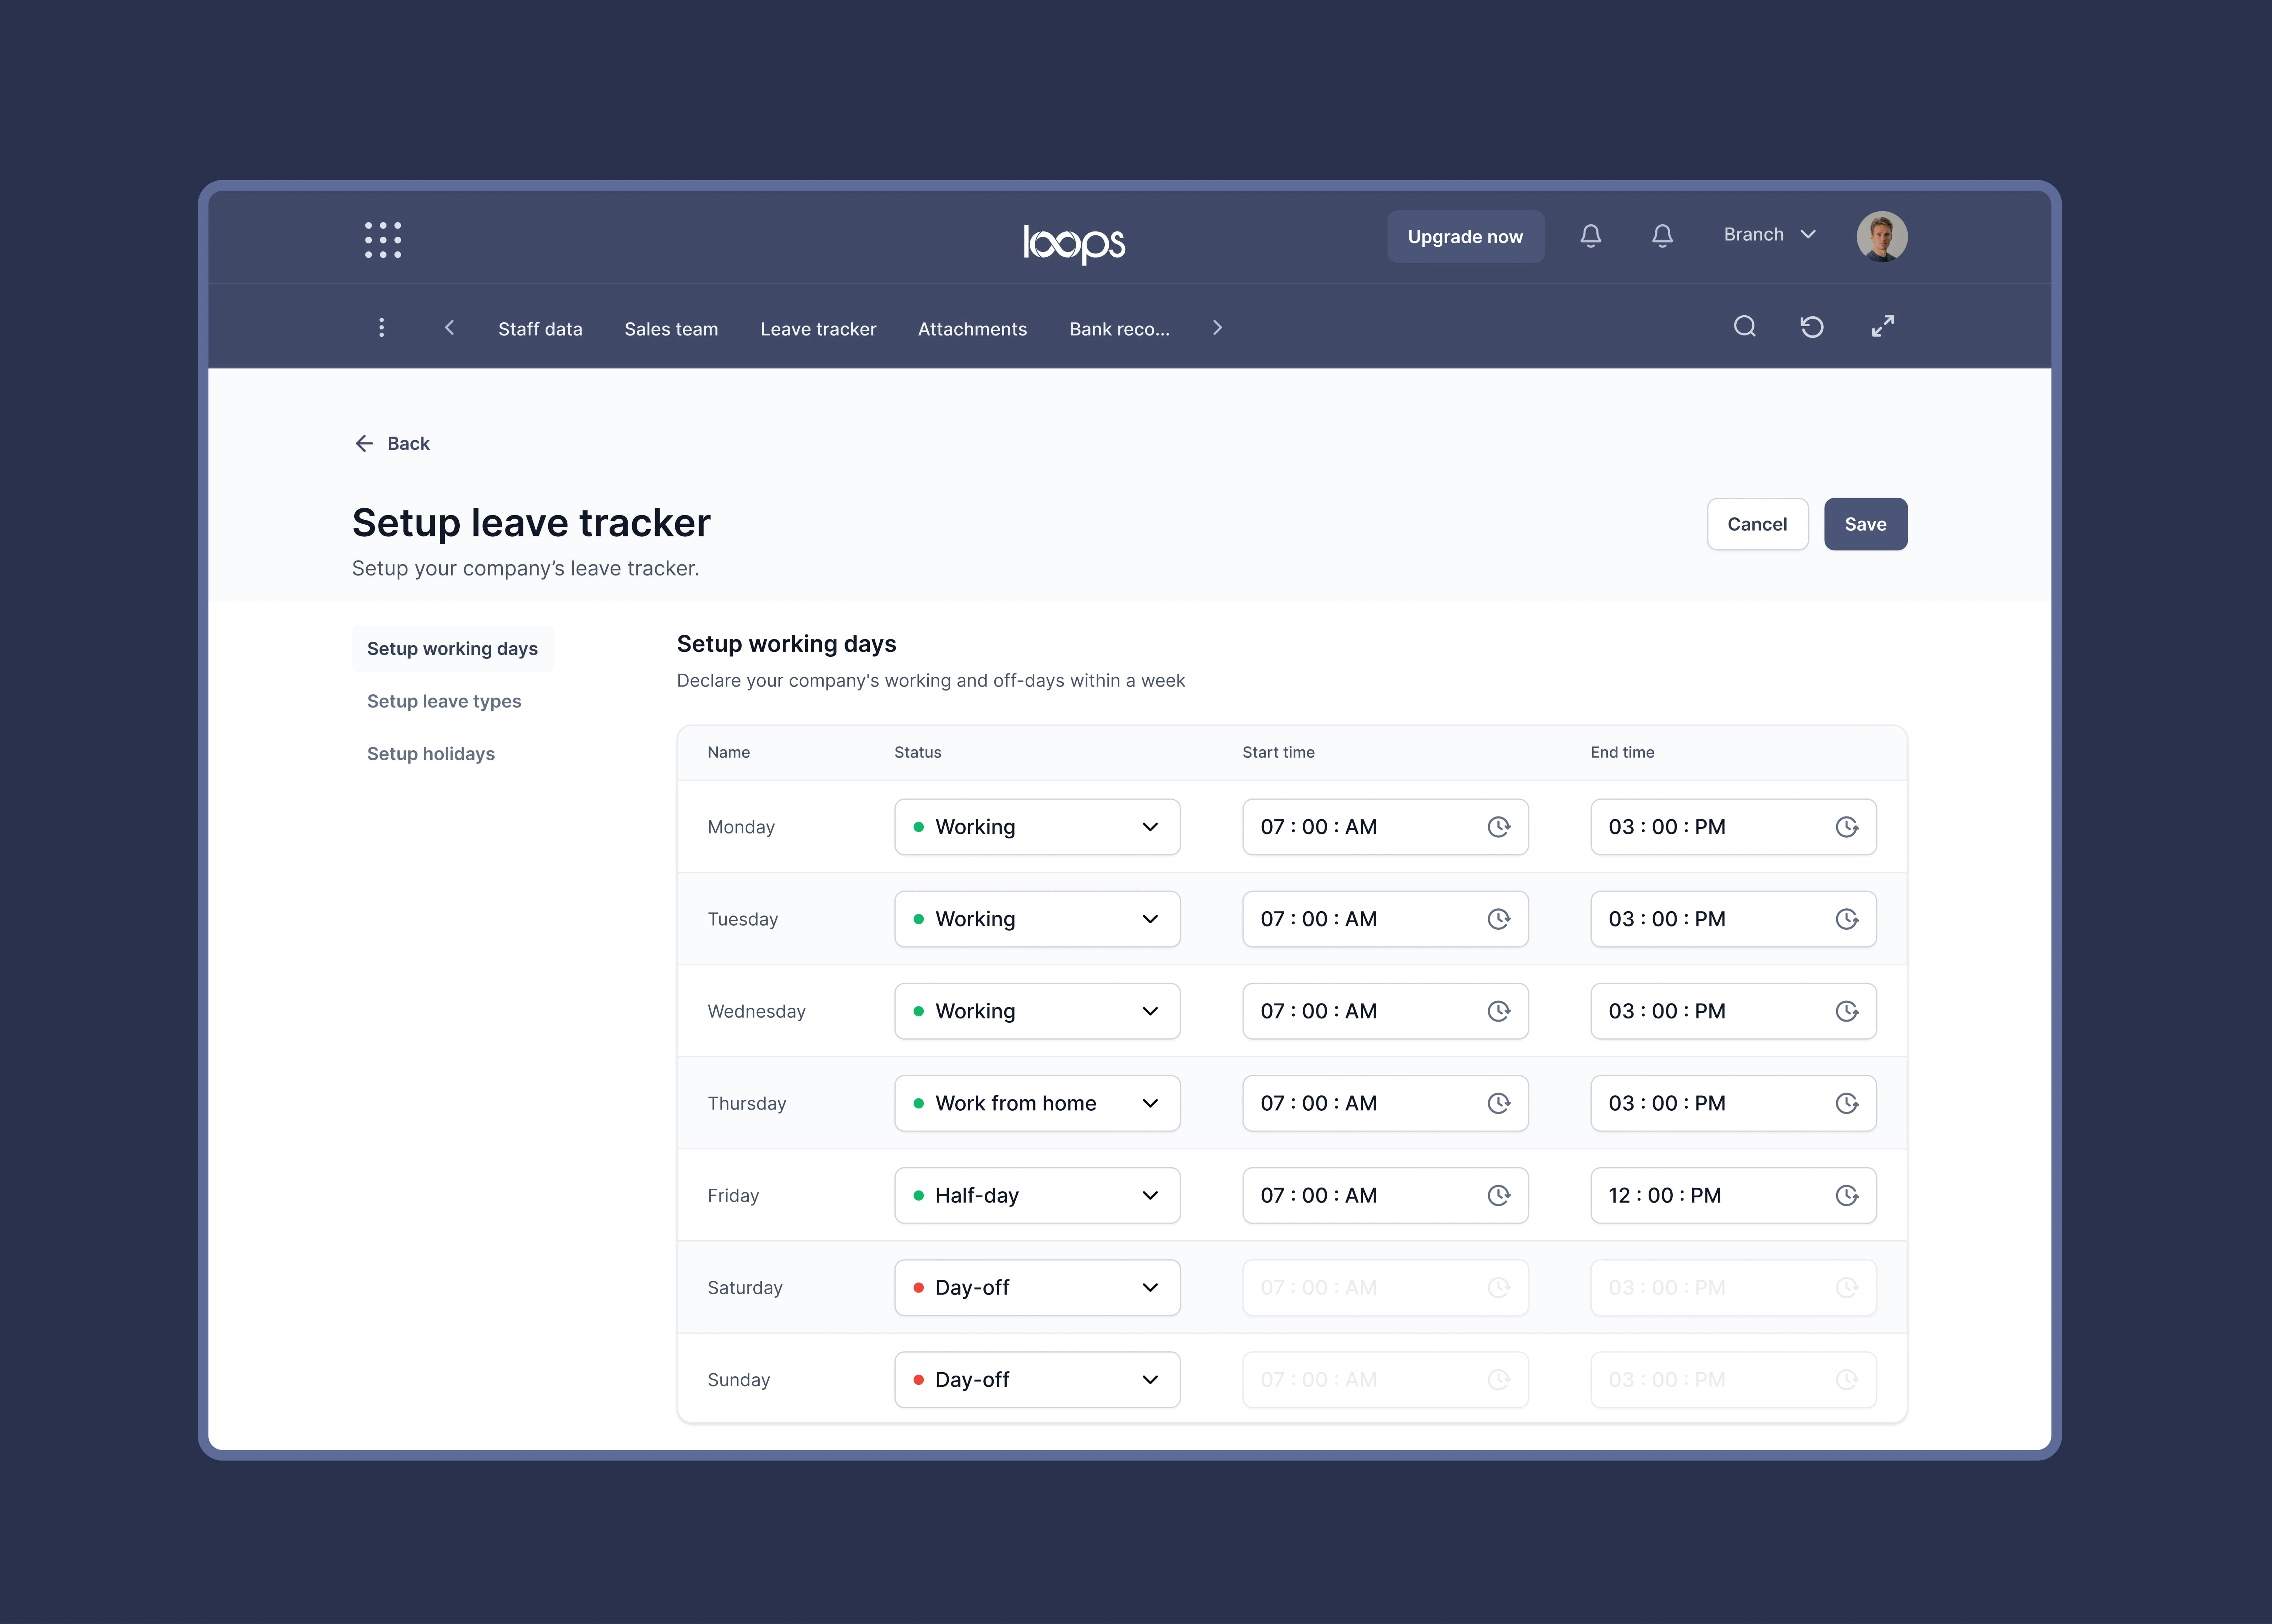The height and width of the screenshot is (1624, 2272).
Task: Open the Setup leave types section
Action: pos(444,701)
